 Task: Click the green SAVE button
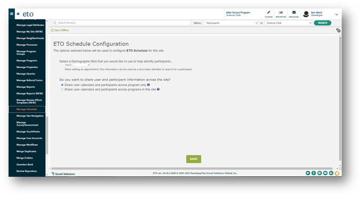tap(193, 159)
